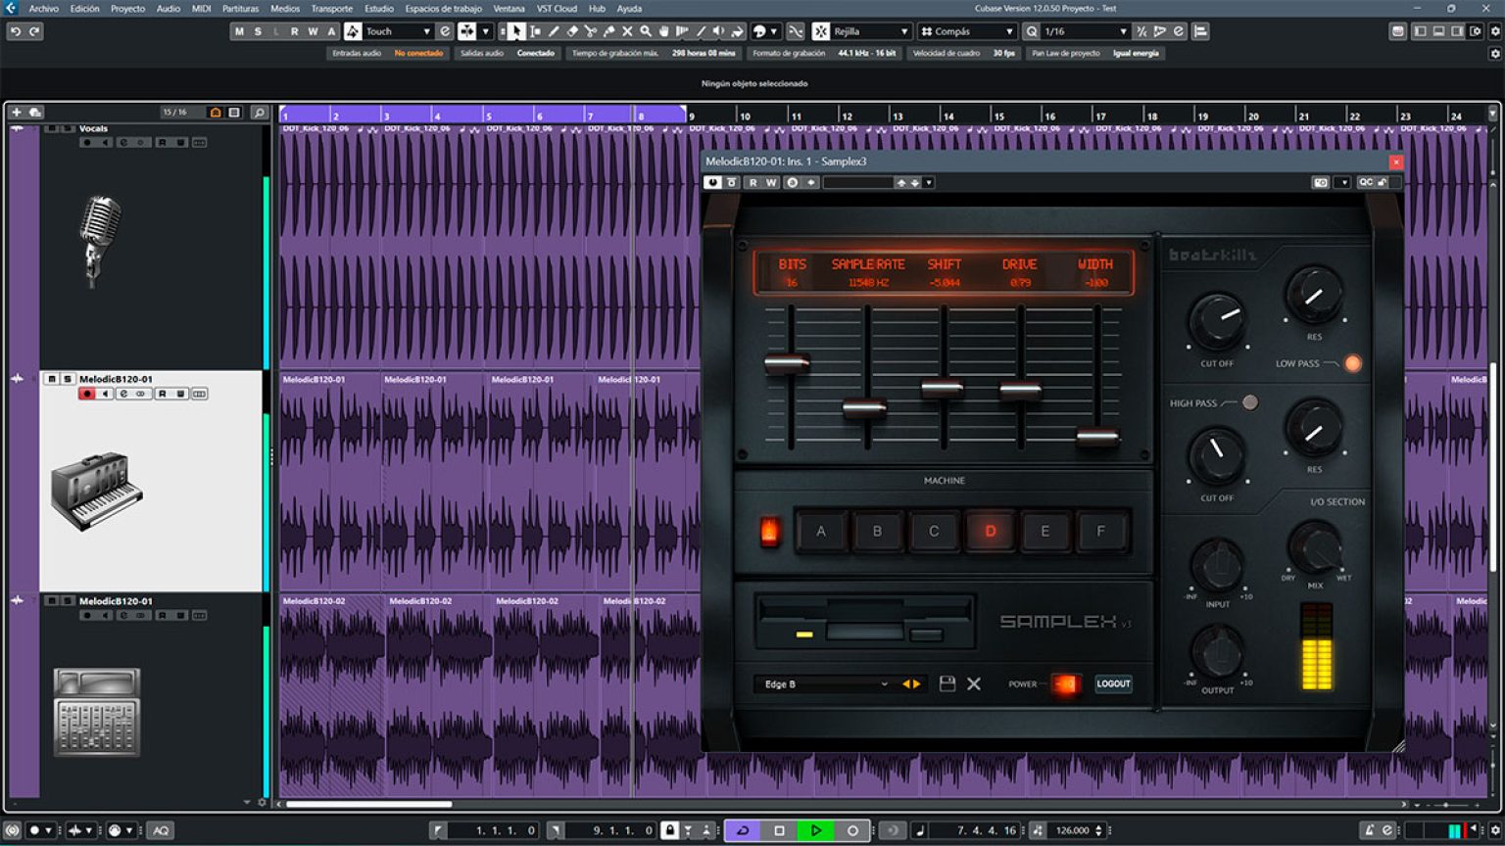Select the Mute X tool

(627, 31)
